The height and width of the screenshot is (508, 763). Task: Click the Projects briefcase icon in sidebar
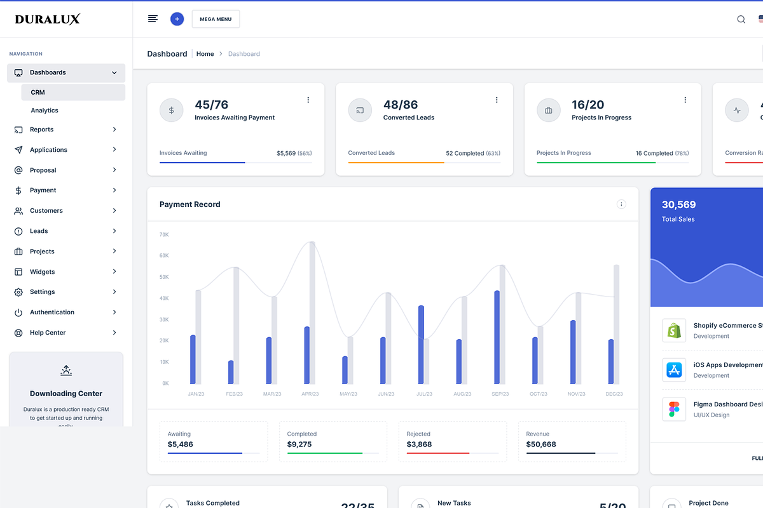(18, 251)
